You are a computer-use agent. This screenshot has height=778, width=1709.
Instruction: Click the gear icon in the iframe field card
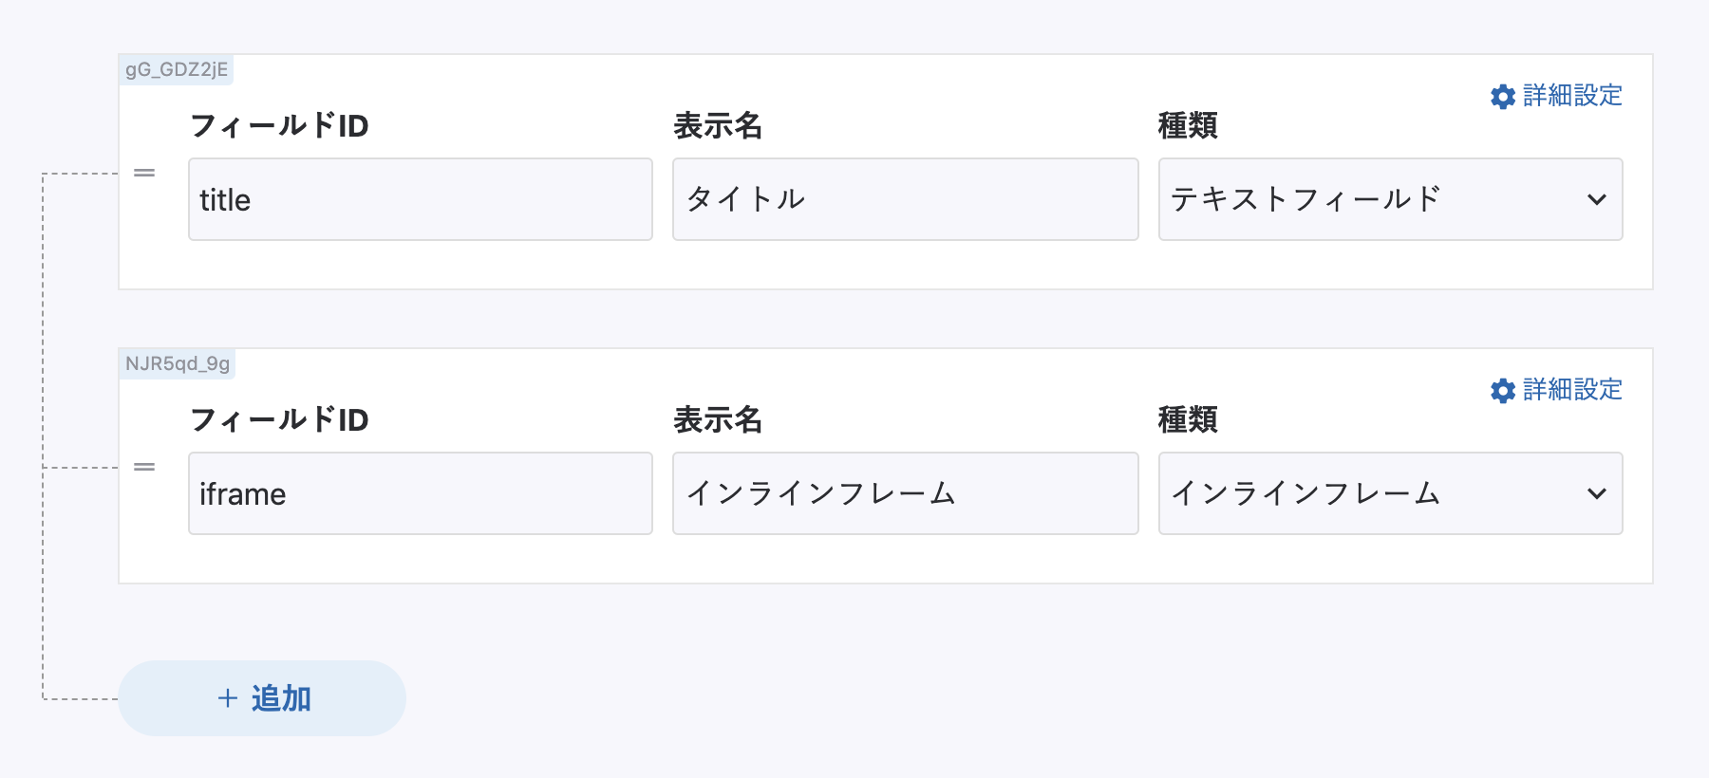click(1502, 391)
